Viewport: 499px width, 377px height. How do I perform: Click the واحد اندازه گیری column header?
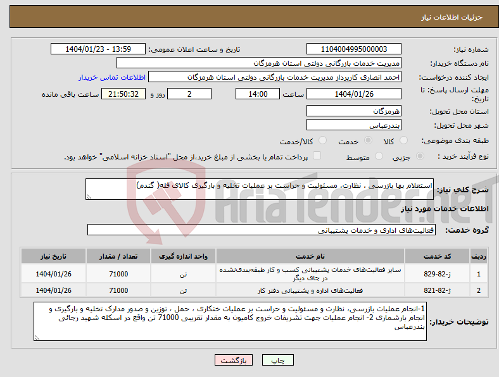tap(183, 256)
